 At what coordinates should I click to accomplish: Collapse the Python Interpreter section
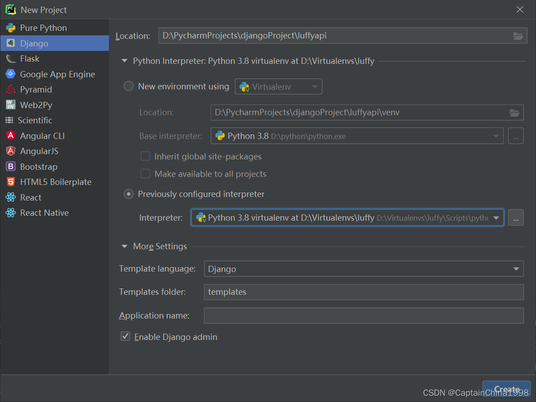[125, 61]
